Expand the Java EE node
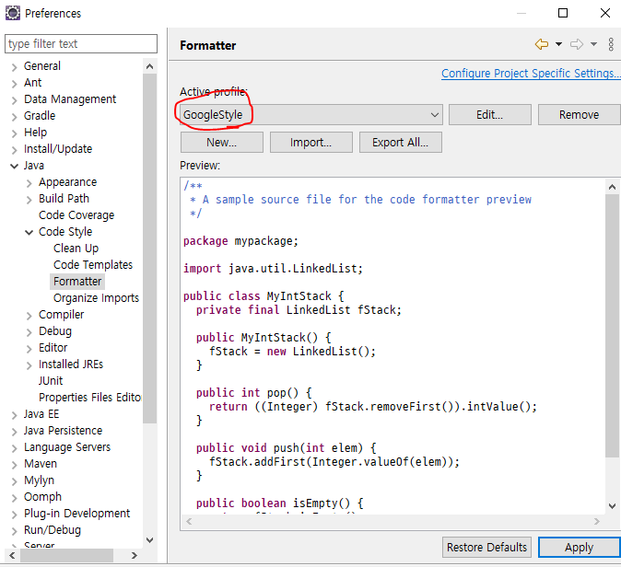This screenshot has width=621, height=567. coord(14,415)
